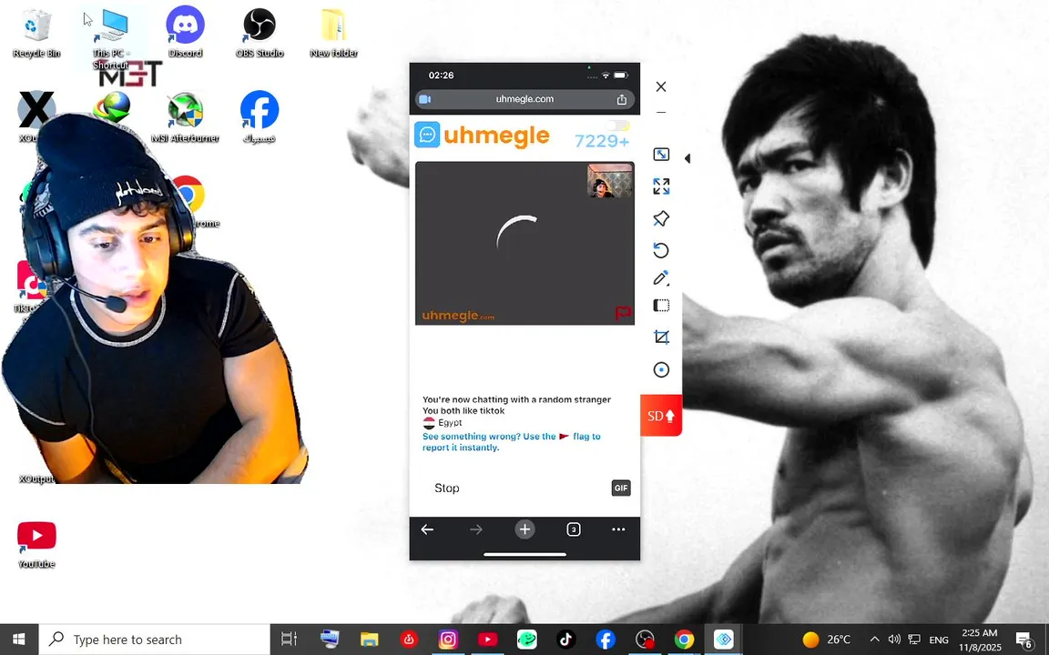
Task: Launch MSI Afterburner desktop shortcut
Action: click(186, 117)
